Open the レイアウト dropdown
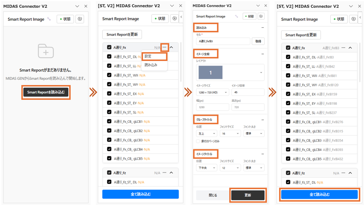 [x=230, y=72]
